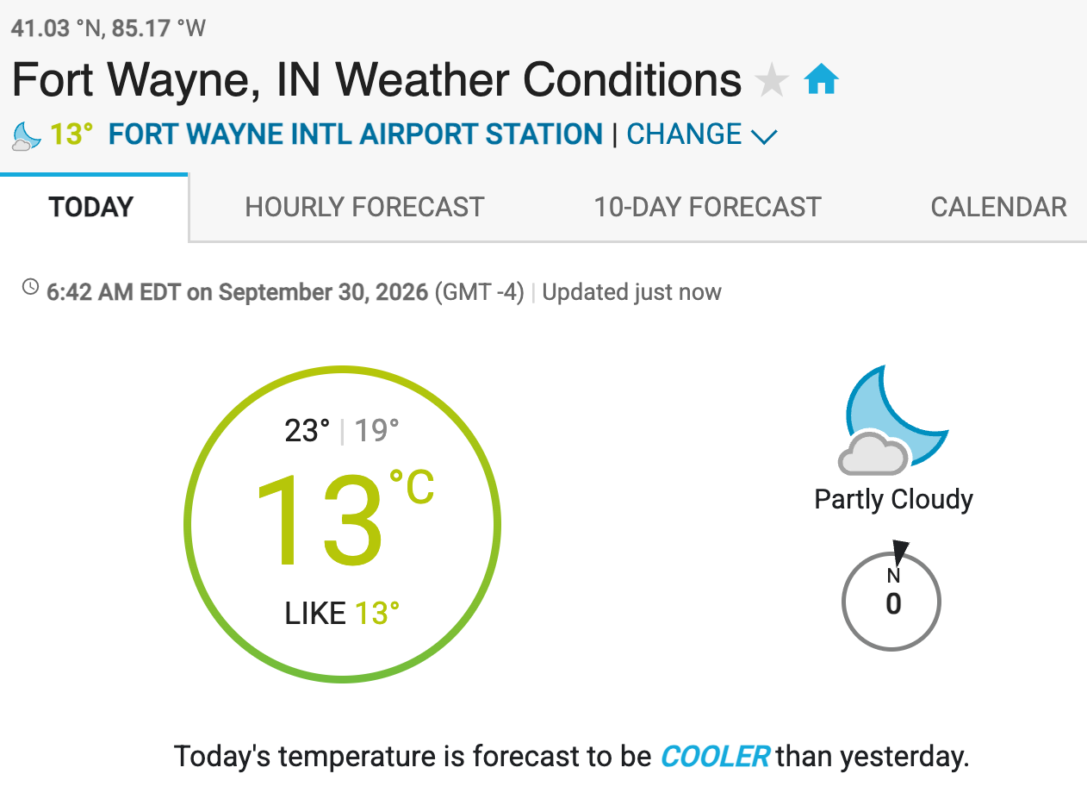Click the Partly Cloudy condition label
Viewport: 1087px width, 805px height.
click(894, 500)
